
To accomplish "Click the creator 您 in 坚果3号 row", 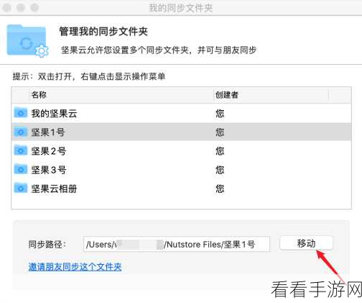I will click(220, 170).
